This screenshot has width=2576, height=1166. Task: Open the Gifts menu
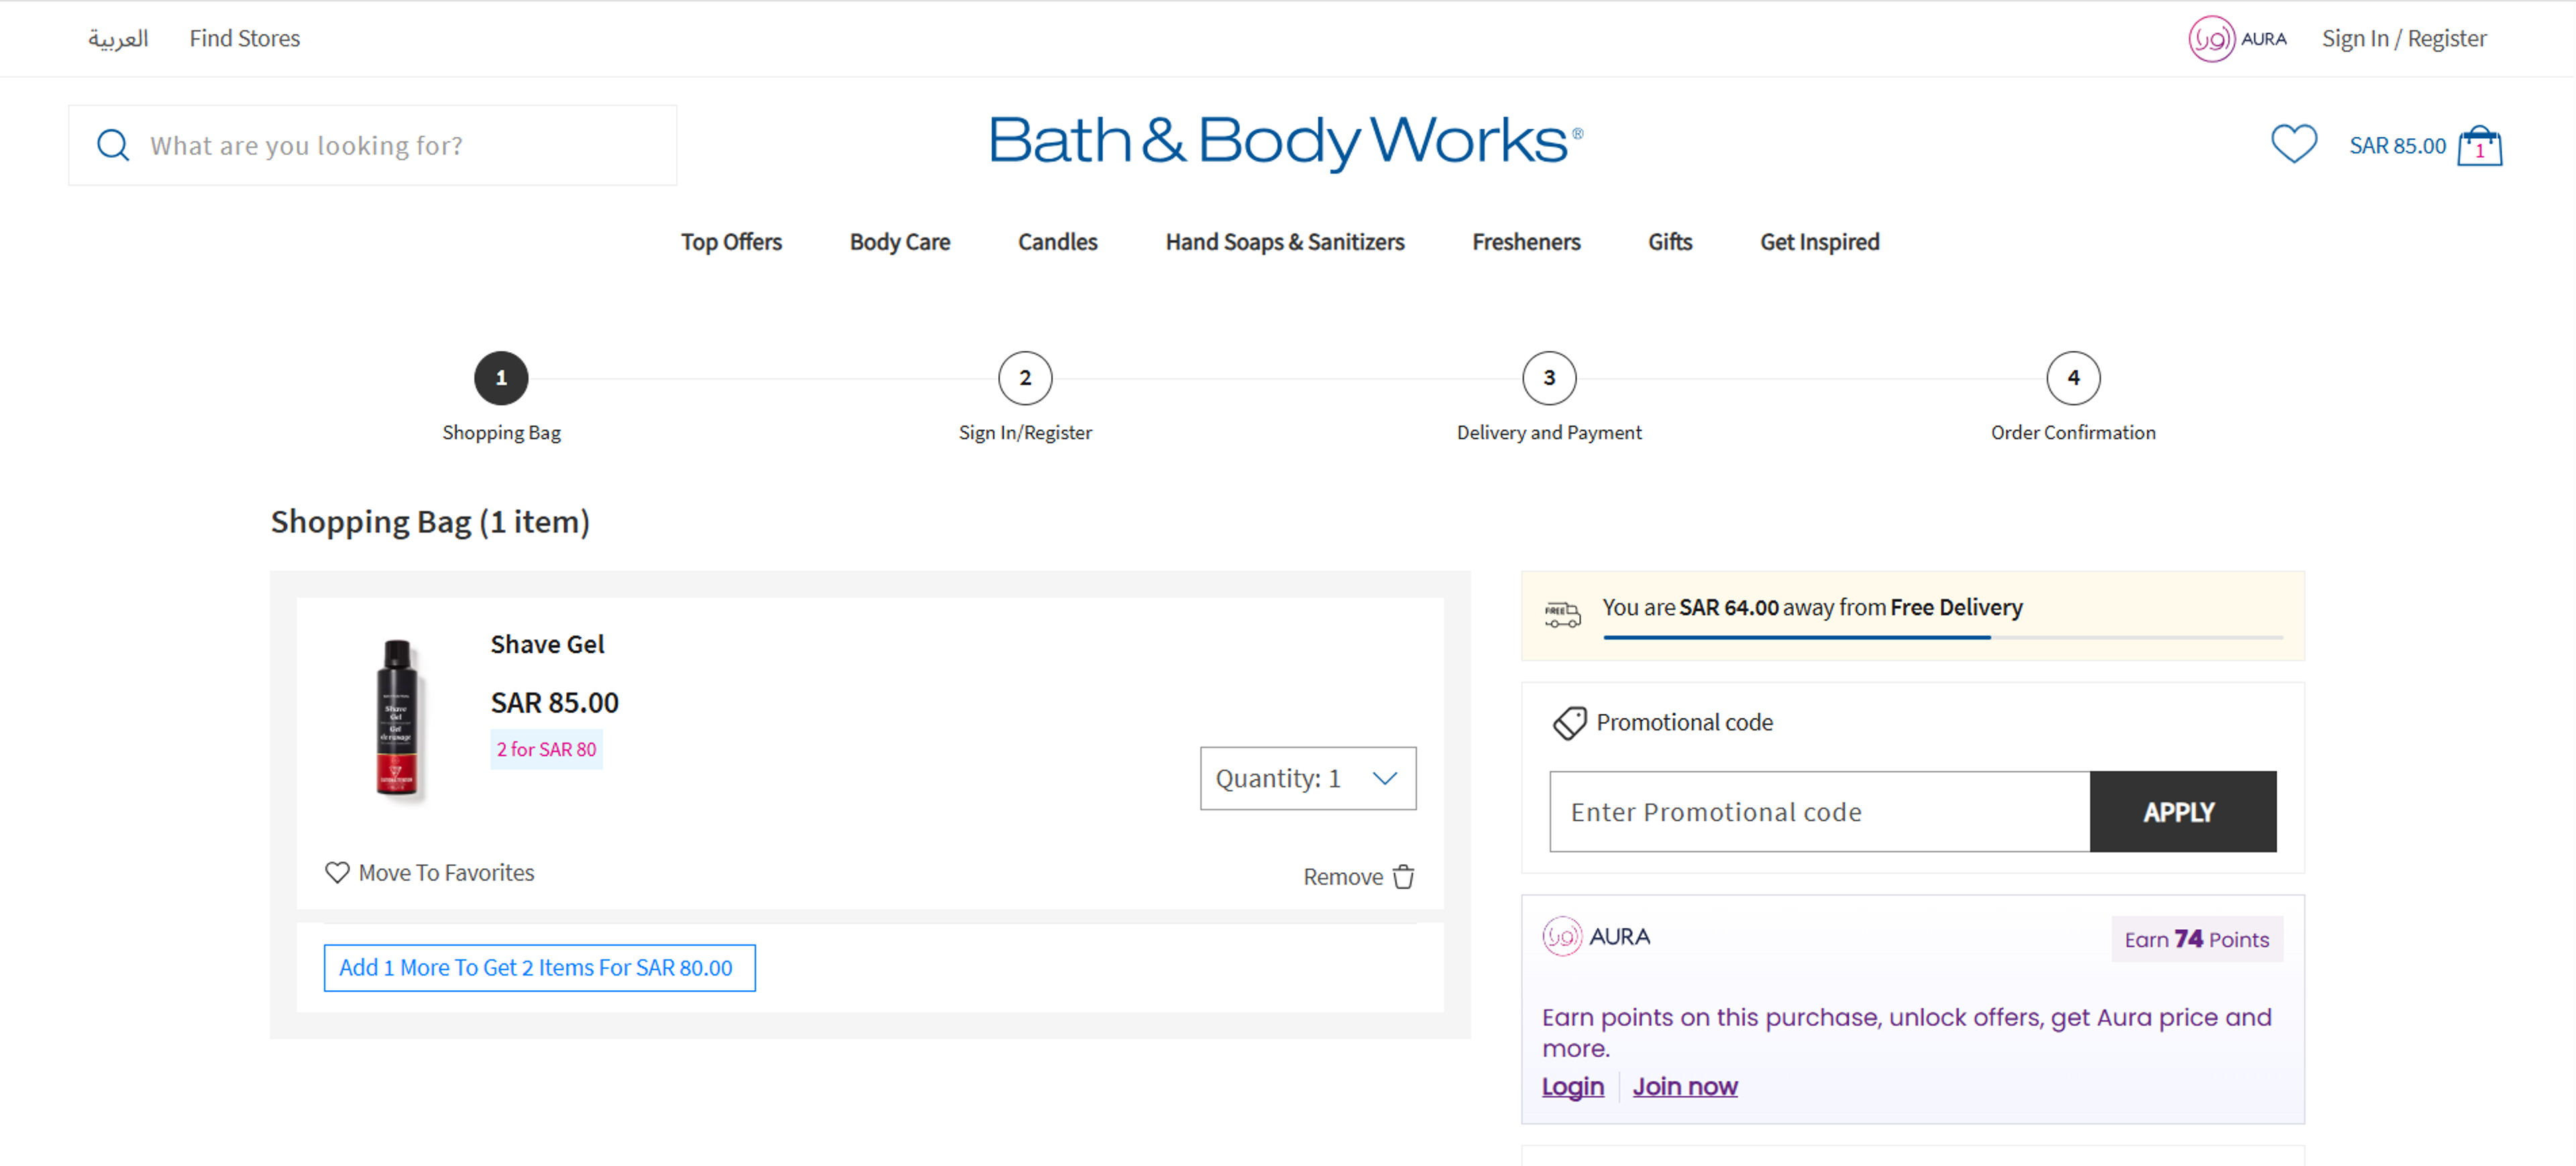[x=1670, y=242]
